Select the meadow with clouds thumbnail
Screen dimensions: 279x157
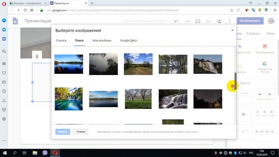(138, 64)
